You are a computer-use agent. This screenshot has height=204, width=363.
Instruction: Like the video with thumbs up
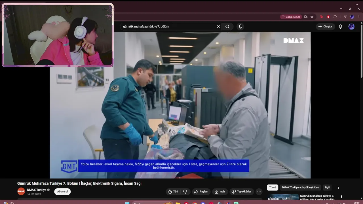pos(173,192)
